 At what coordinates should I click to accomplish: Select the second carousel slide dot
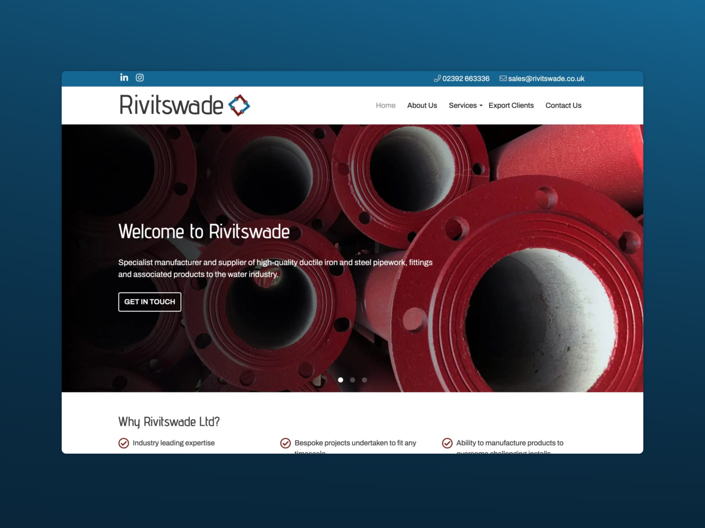pos(352,380)
